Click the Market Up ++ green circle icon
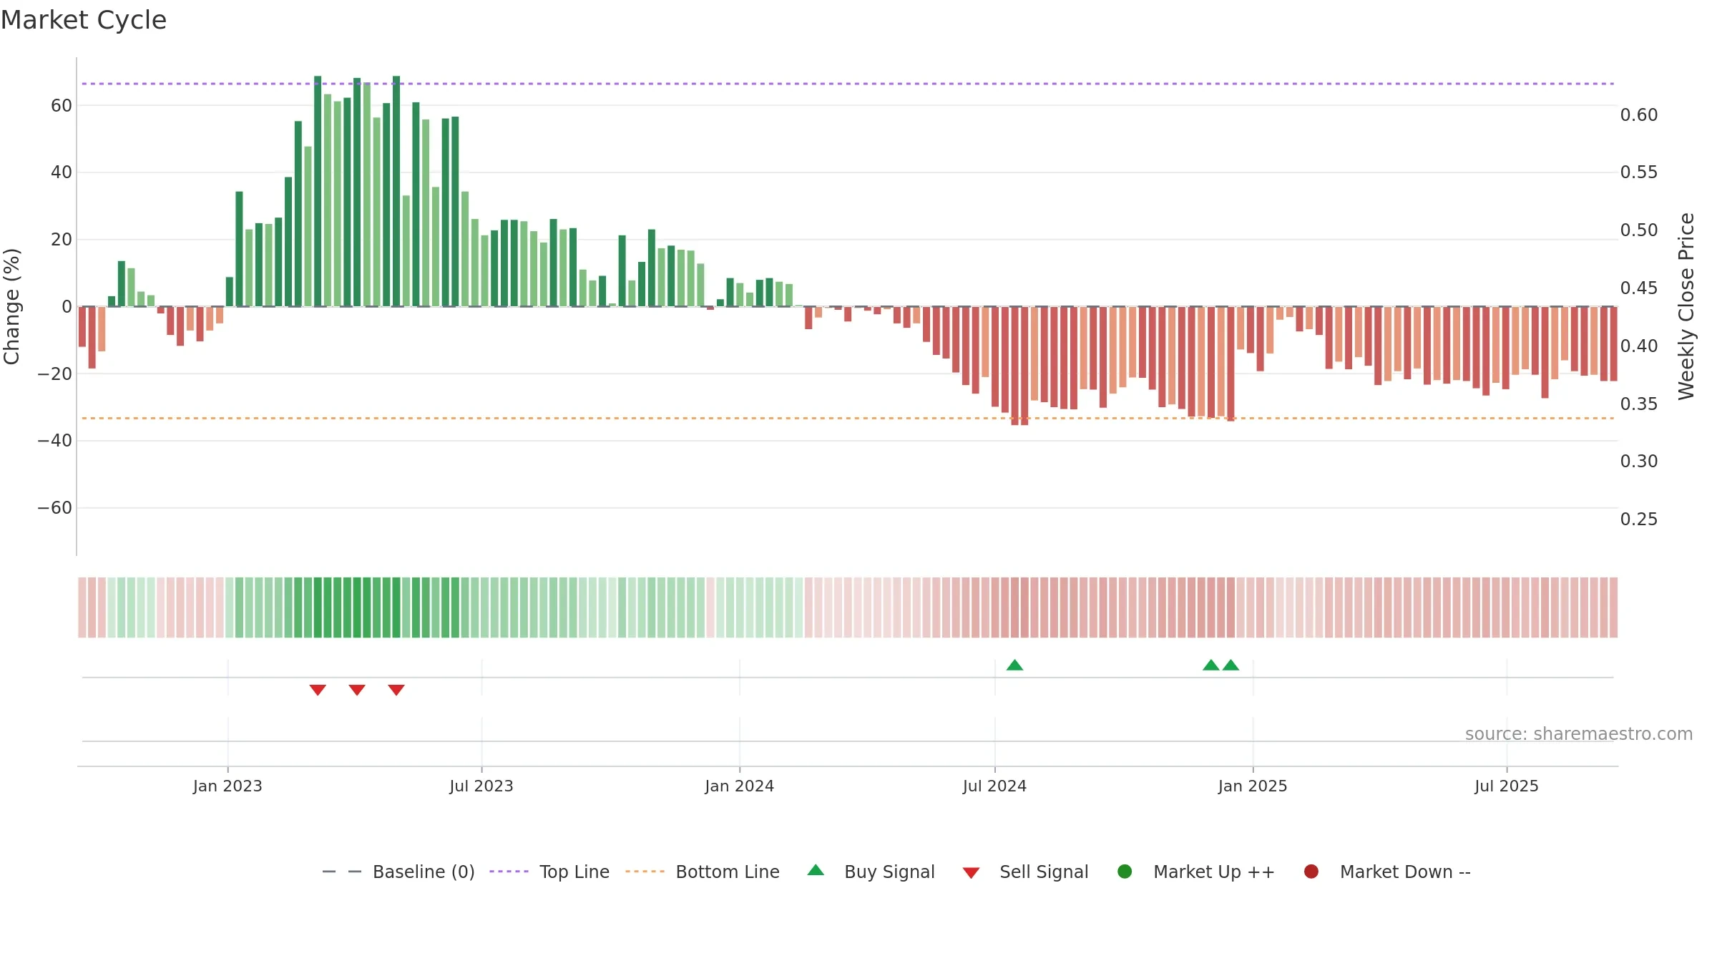 pos(1125,872)
